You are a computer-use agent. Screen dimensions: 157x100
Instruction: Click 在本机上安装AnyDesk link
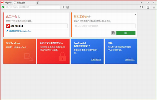(17, 47)
